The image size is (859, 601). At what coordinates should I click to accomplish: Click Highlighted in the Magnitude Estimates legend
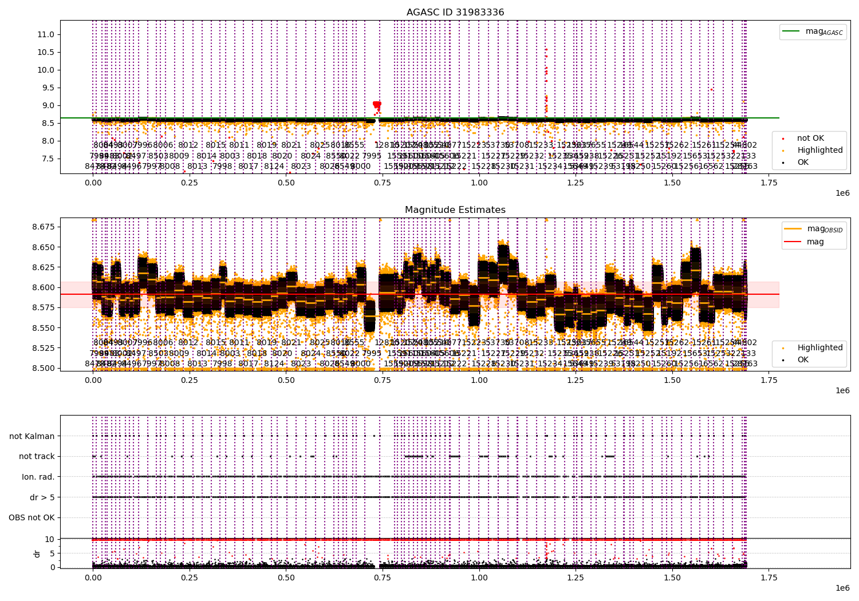820,348
